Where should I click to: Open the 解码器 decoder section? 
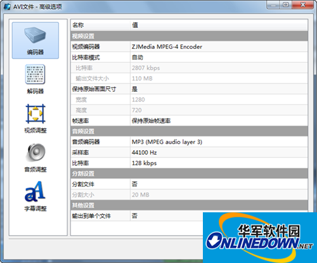[35, 79]
